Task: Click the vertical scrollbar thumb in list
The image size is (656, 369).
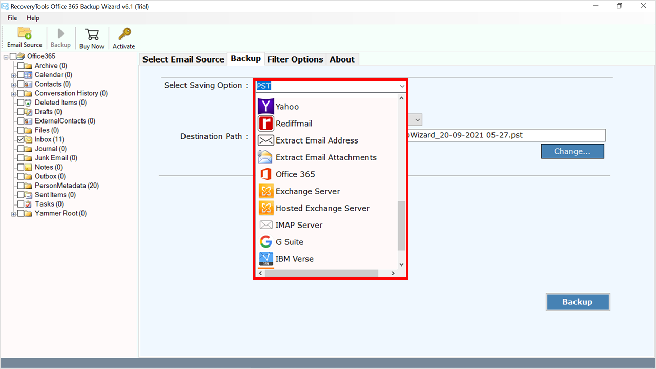Action: point(401,225)
